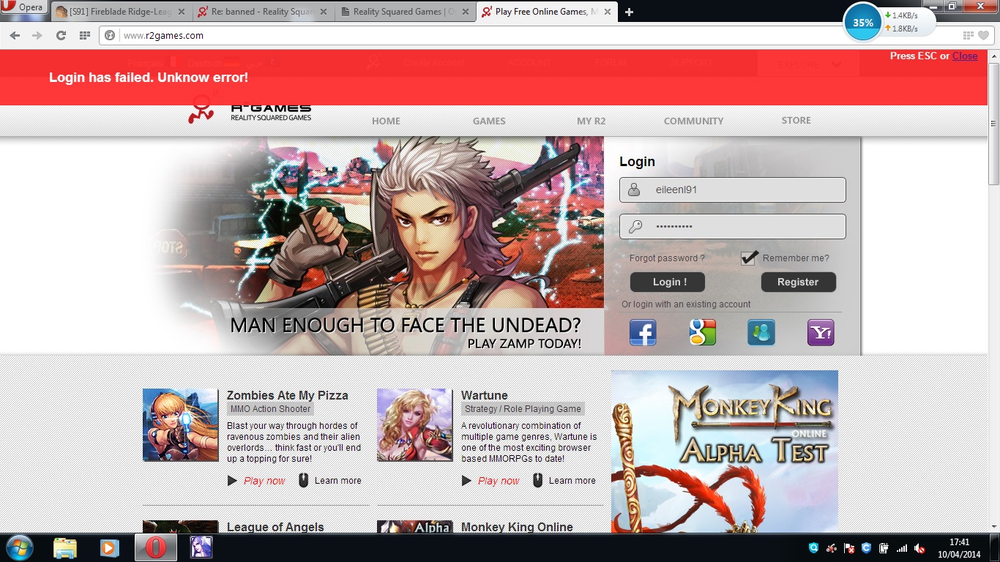The image size is (1000, 562).
Task: Click the Windows Start button
Action: 20,547
